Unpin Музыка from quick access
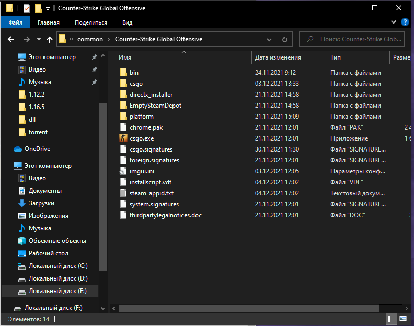 point(94,82)
